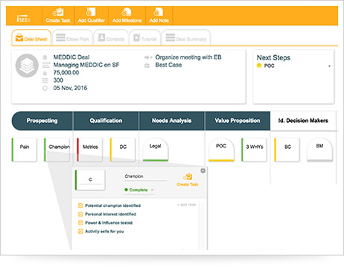Click the C card in the Champion popup

coord(90,180)
